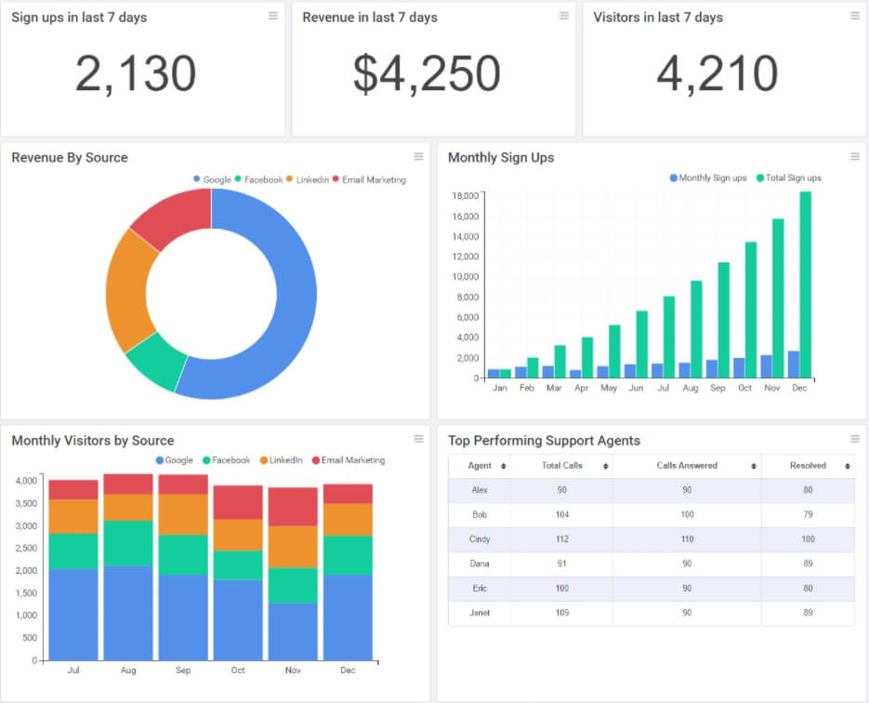
Task: Click the Dec Google blue stacked segment
Action: (x=348, y=617)
